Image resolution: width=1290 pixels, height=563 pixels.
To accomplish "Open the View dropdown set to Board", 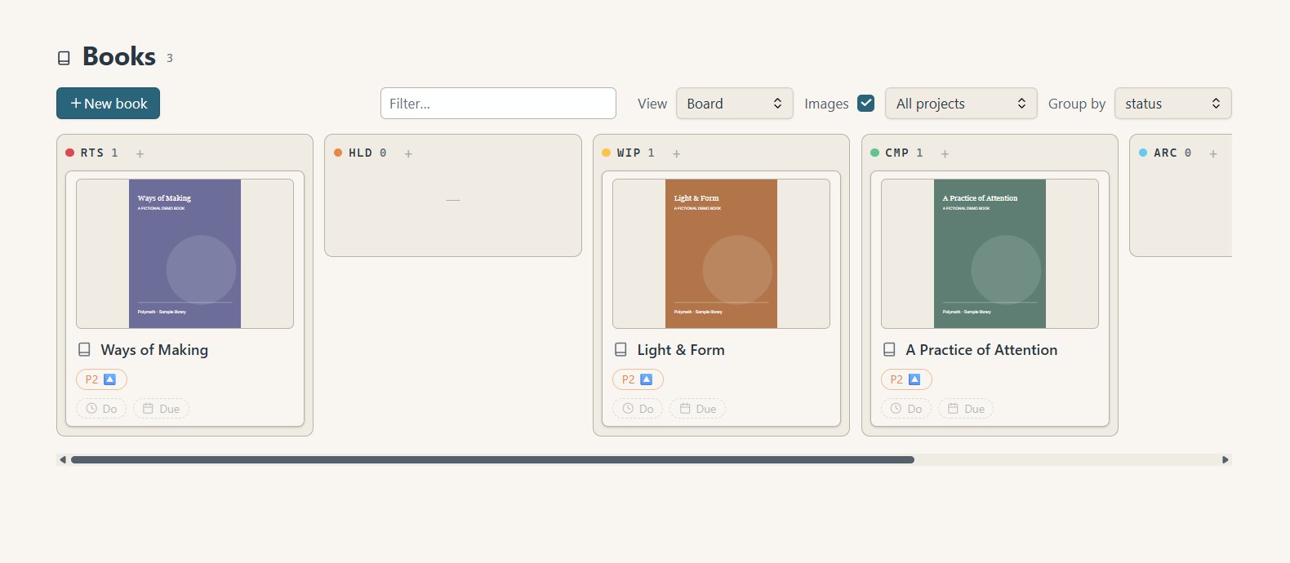I will 735,104.
